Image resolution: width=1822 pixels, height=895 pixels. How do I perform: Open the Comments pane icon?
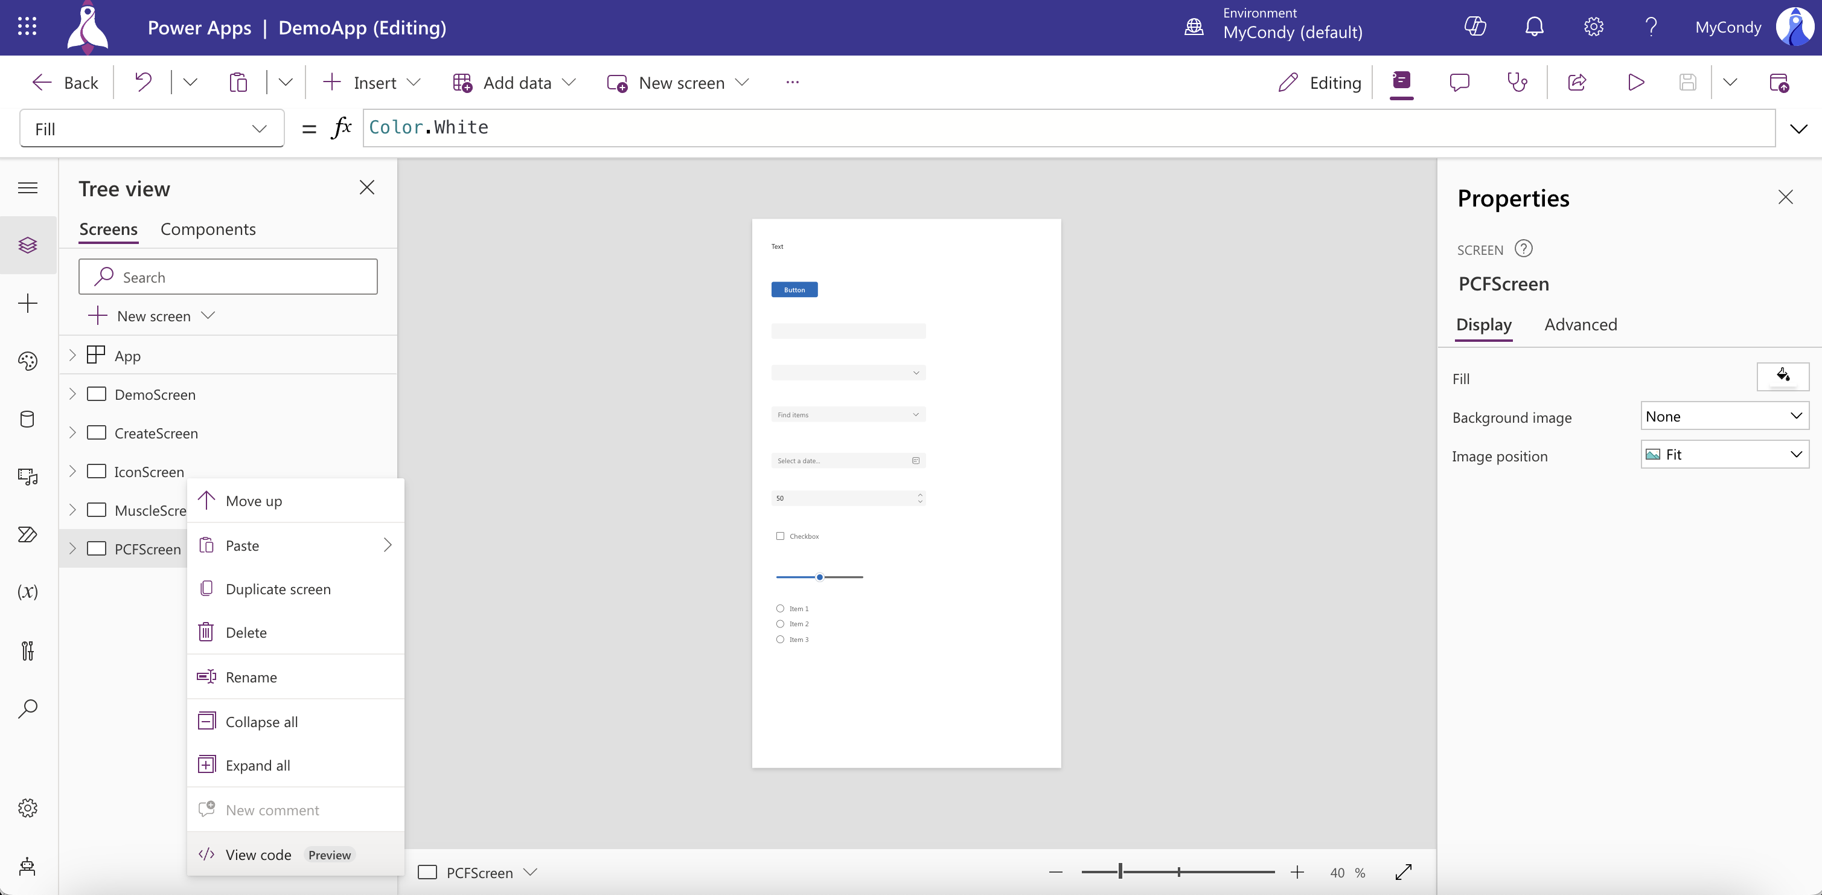click(1459, 83)
